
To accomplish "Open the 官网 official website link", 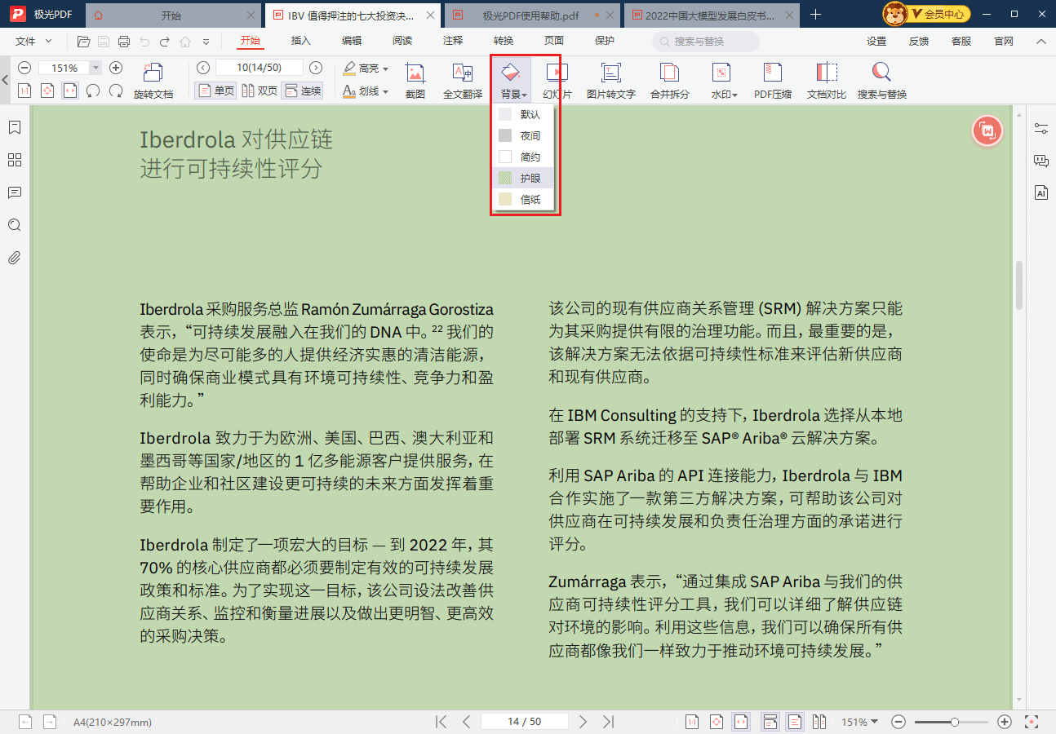I will point(1004,41).
